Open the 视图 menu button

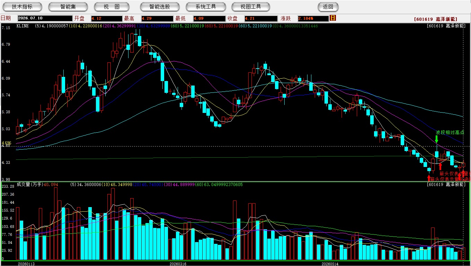(112, 7)
